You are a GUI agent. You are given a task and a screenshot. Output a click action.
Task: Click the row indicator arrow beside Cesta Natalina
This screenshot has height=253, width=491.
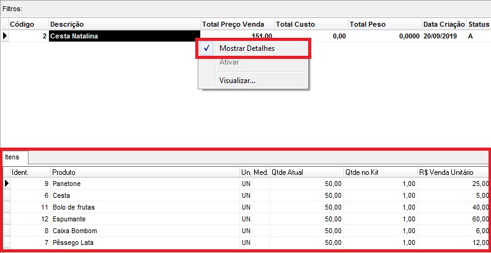click(x=5, y=36)
